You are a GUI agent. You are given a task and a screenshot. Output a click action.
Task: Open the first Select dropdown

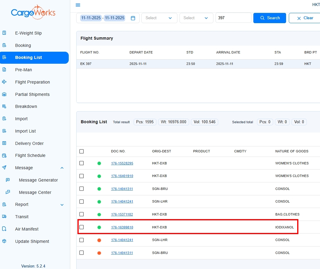click(x=159, y=18)
